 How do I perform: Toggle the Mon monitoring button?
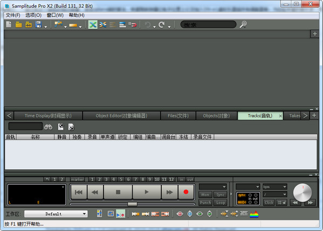205,194
